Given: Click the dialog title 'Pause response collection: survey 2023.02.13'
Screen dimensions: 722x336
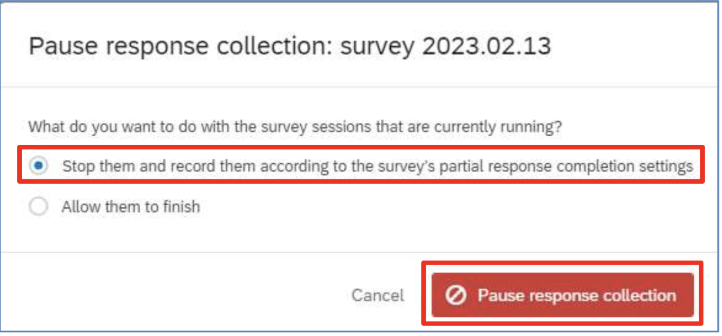Looking at the screenshot, I should click(290, 47).
